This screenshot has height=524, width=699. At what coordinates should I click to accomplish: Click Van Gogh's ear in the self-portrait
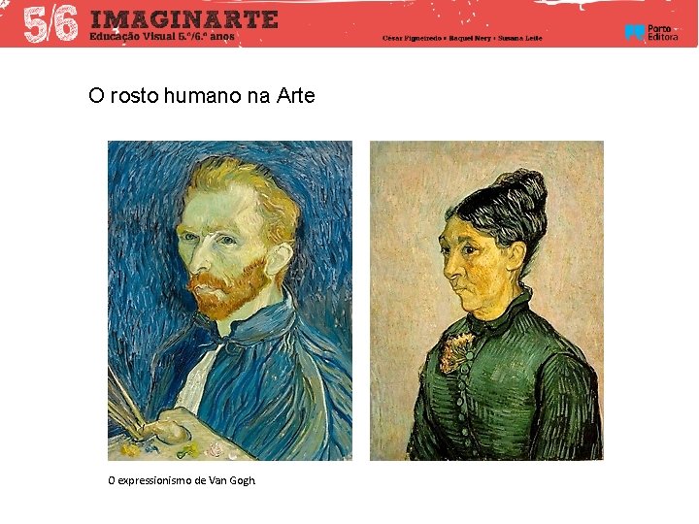(279, 257)
